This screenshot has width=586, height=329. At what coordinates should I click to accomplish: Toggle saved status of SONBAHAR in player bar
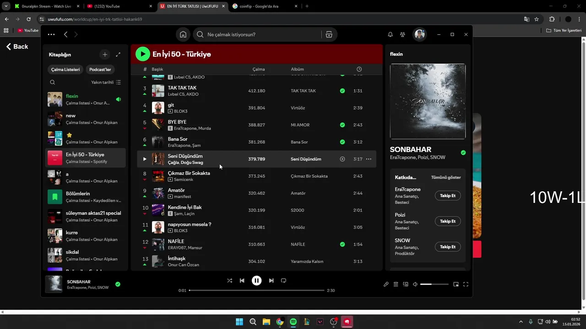[x=118, y=284]
